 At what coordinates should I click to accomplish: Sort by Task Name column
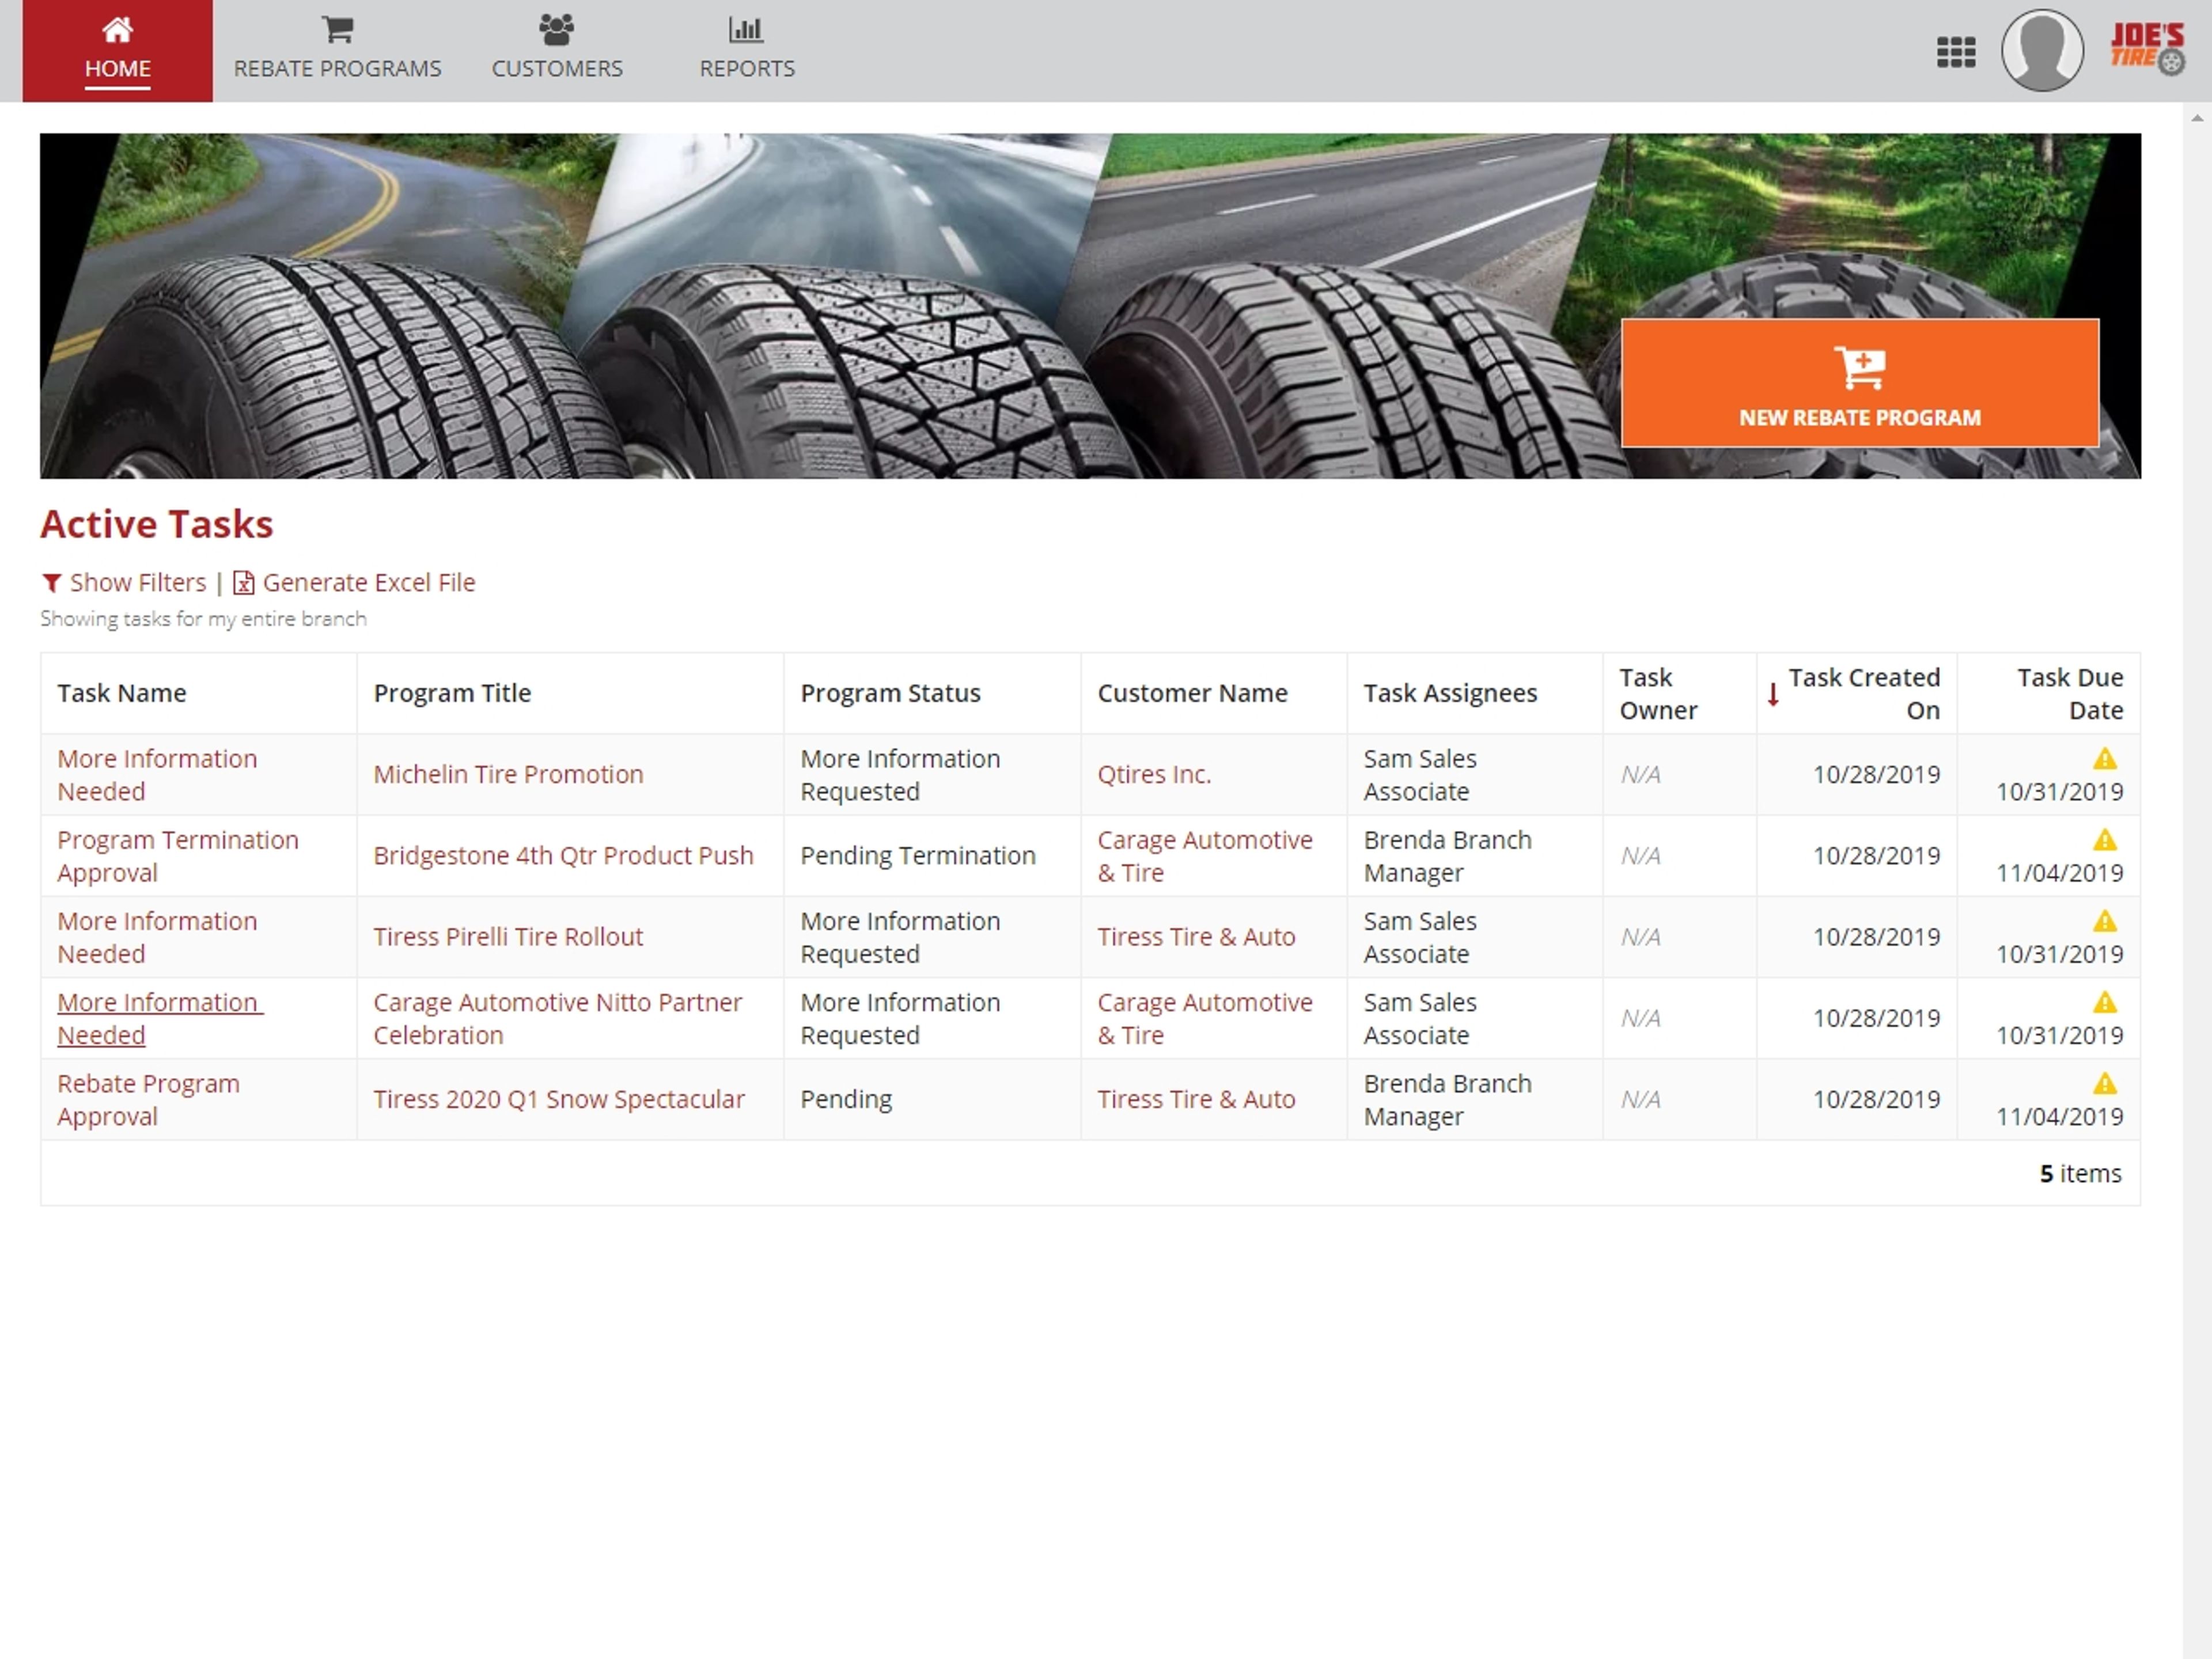coord(122,693)
